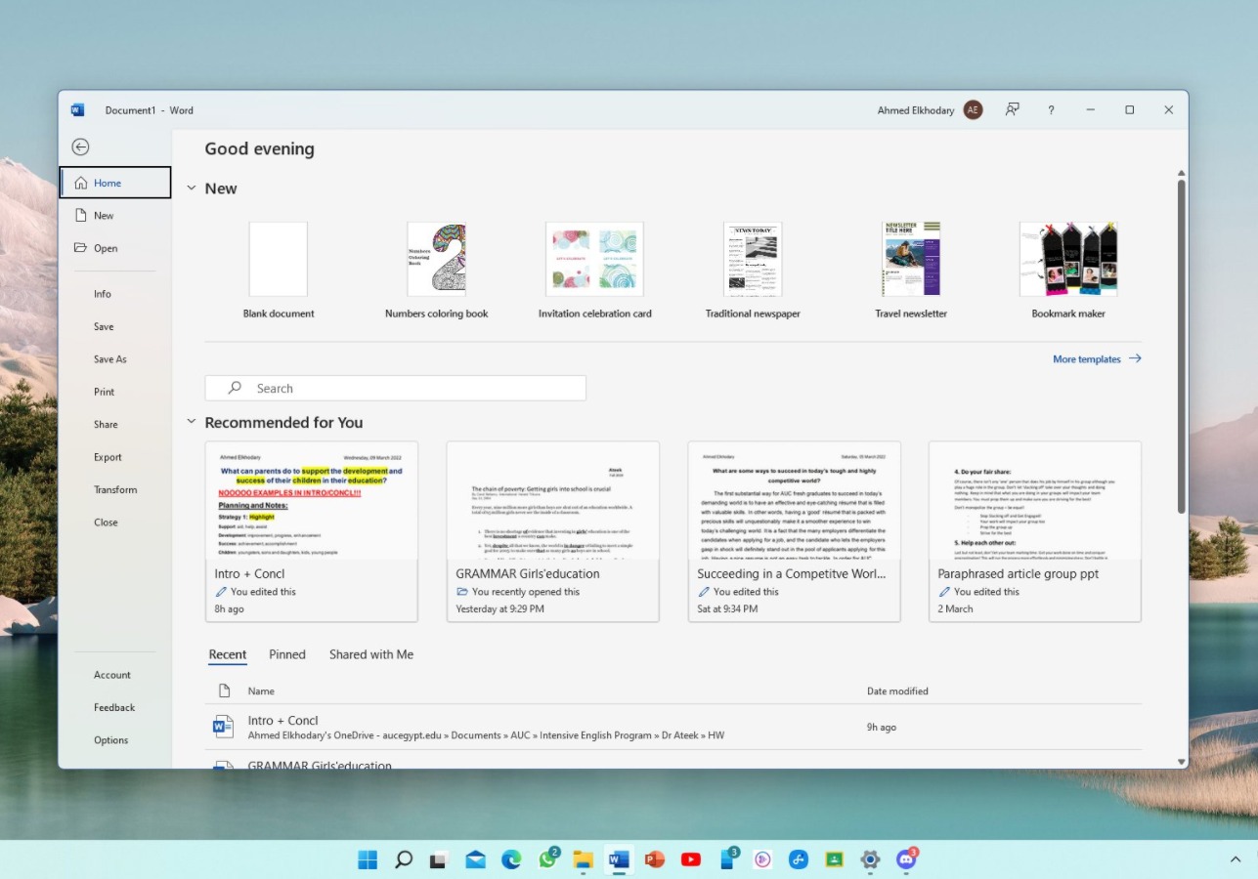Create a Blank document
This screenshot has width=1258, height=879.
279,271
